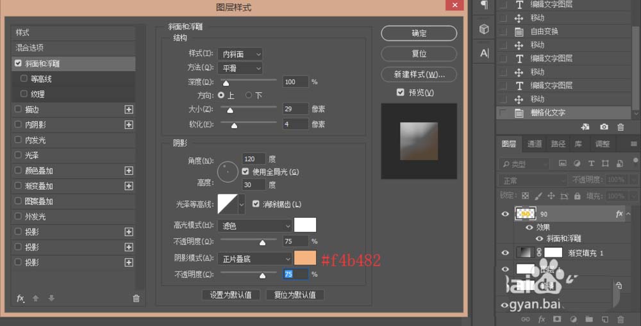Delete current history state with trash icon

click(620, 127)
